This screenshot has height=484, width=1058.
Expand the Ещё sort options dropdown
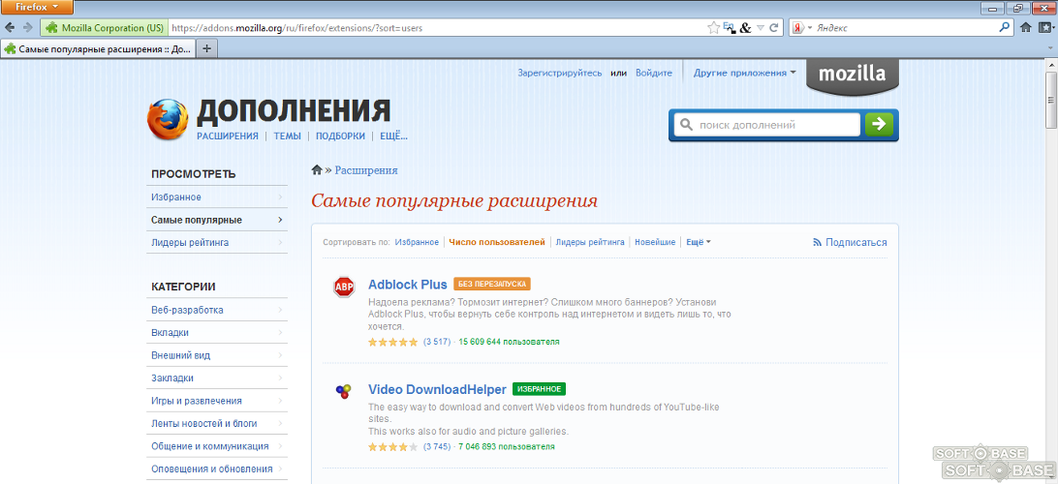coord(699,242)
